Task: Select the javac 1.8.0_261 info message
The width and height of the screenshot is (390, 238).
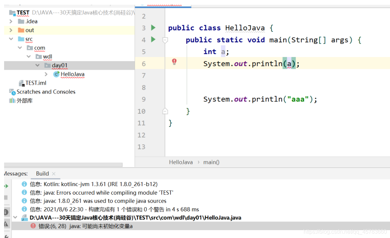Action: click(98, 201)
